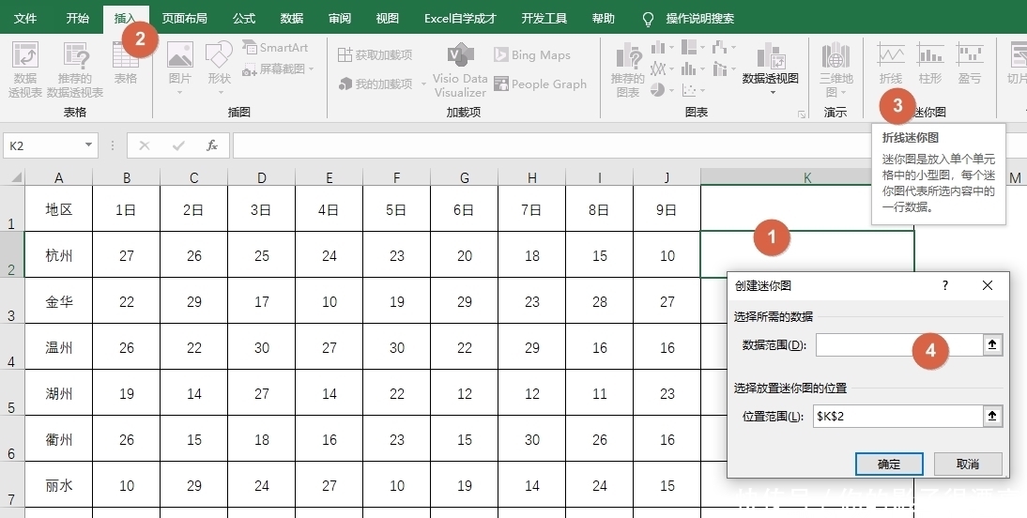Open the hierarchy (treemap) chart dropdown
1027x518 pixels.
point(693,47)
